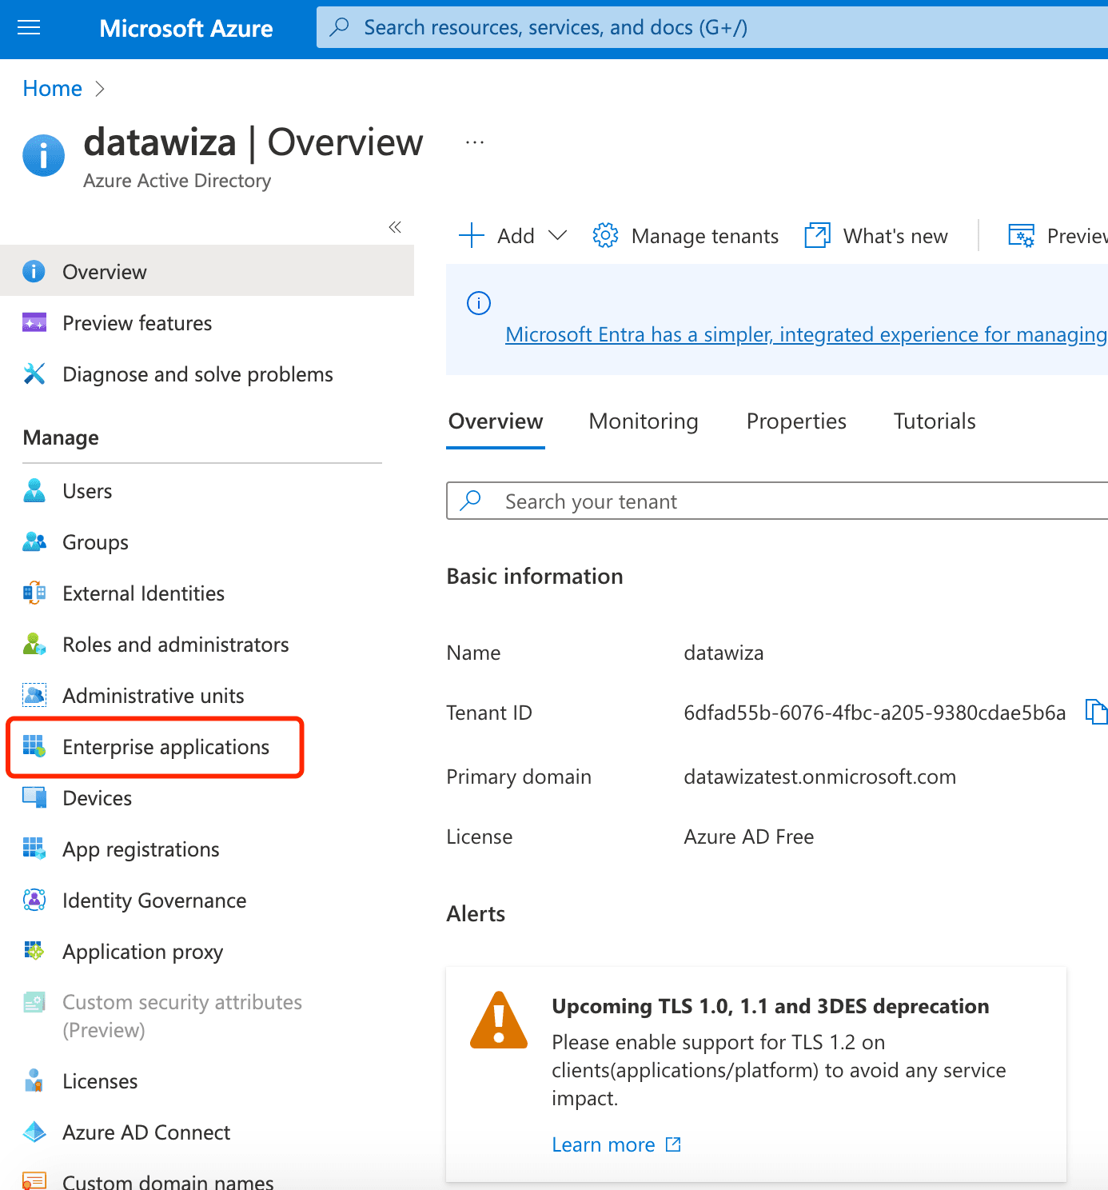The width and height of the screenshot is (1108, 1190).
Task: Open the Microsoft Entra experience link
Action: pos(807,334)
